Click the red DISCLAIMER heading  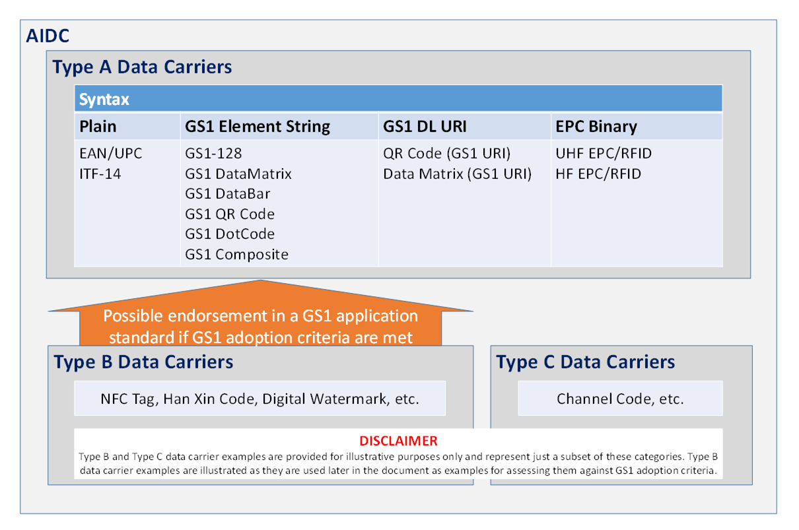pos(398,441)
